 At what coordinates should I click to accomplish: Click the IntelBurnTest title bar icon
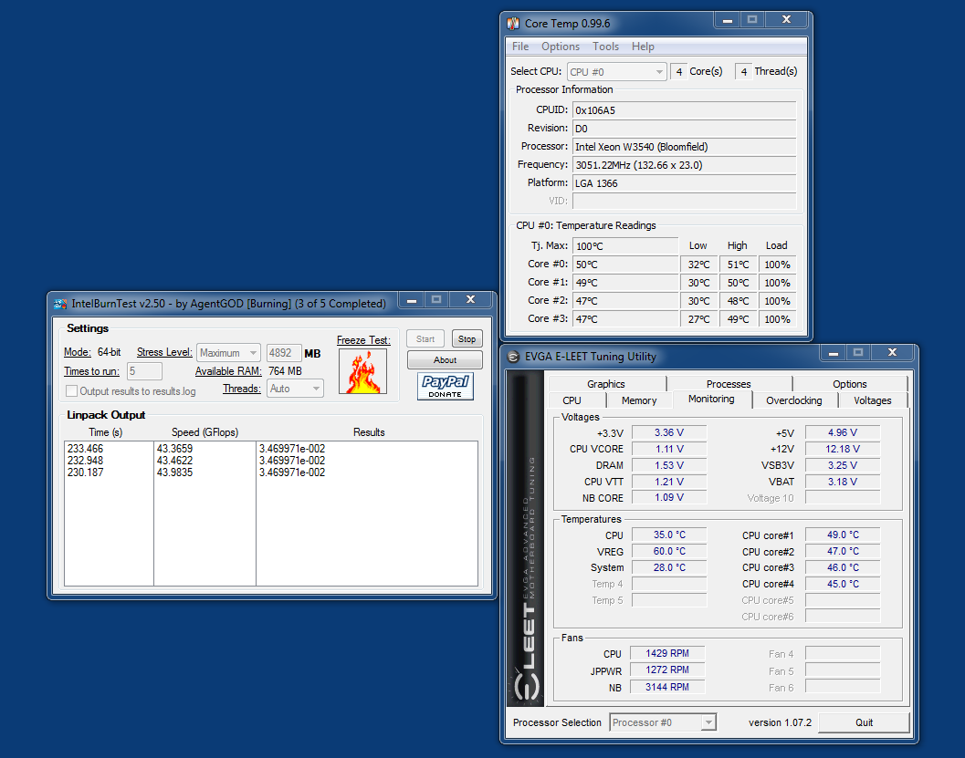pos(60,304)
